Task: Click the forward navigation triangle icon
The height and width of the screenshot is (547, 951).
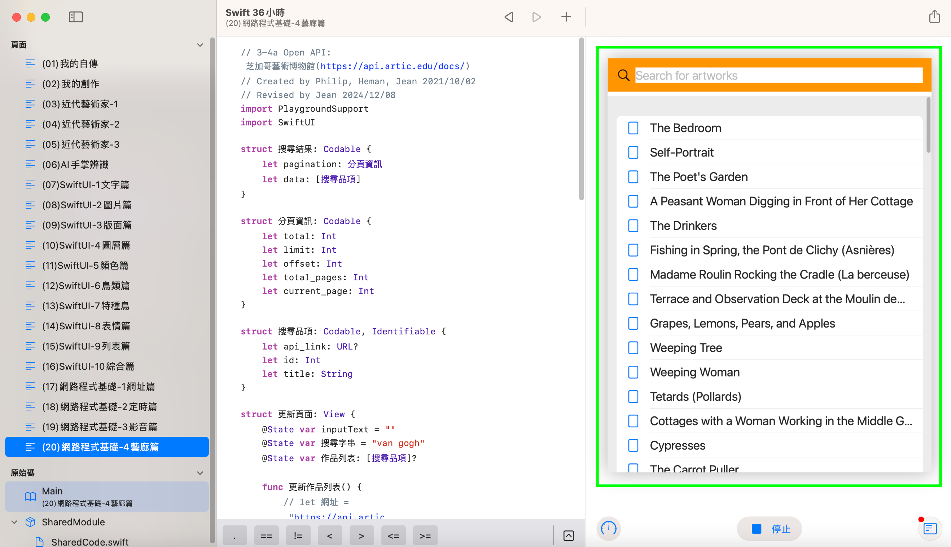Action: [x=536, y=17]
